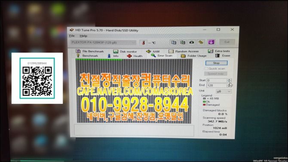Close the HD Tune Pro window
Image resolution: width=288 pixels, height=162 pixels.
[232, 30]
